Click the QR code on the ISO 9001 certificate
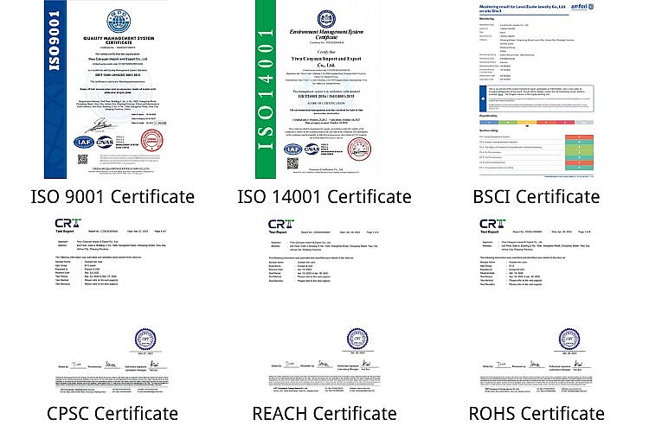Viewport: 649px width, 432px height. 83,160
